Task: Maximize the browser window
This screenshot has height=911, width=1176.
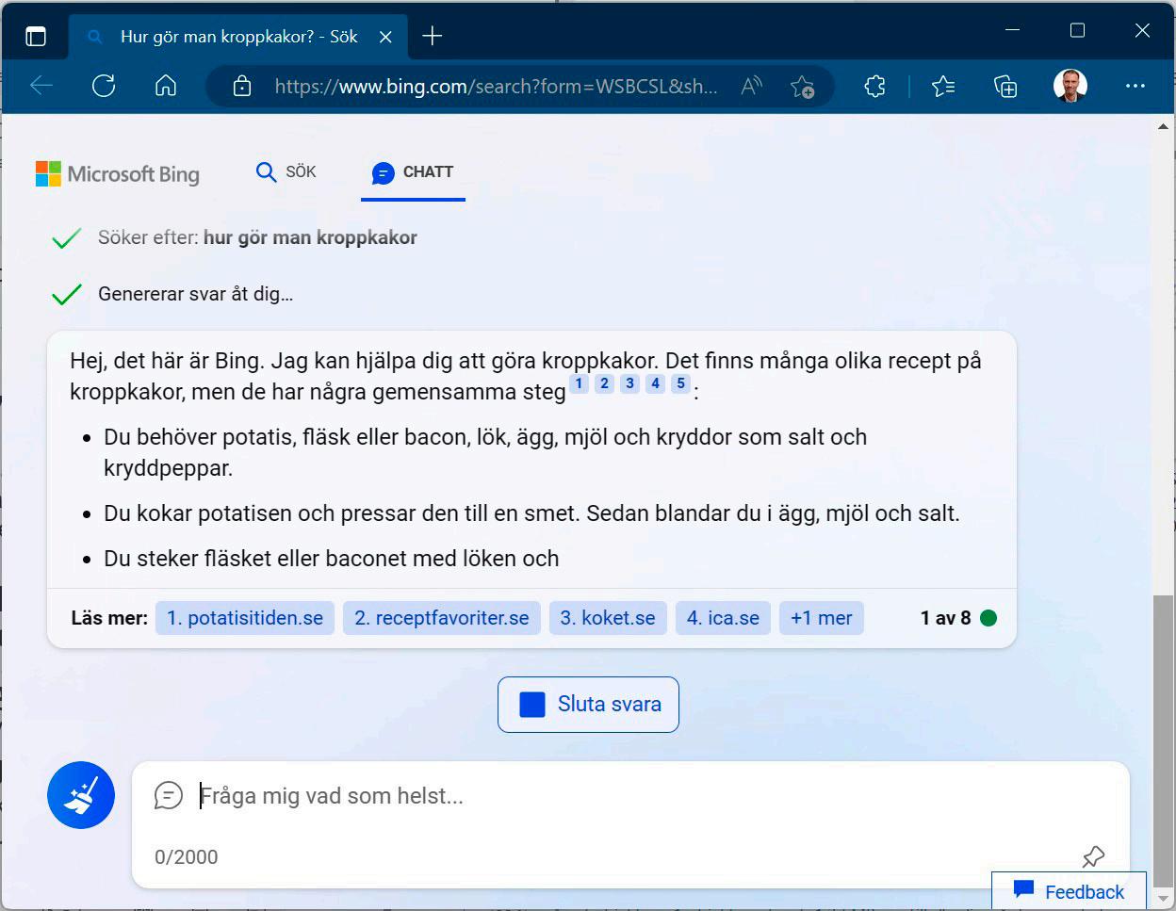Action: click(1077, 31)
